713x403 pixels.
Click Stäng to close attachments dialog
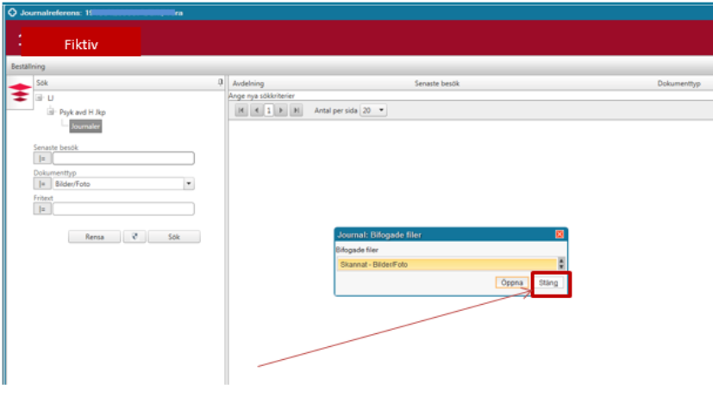[548, 282]
